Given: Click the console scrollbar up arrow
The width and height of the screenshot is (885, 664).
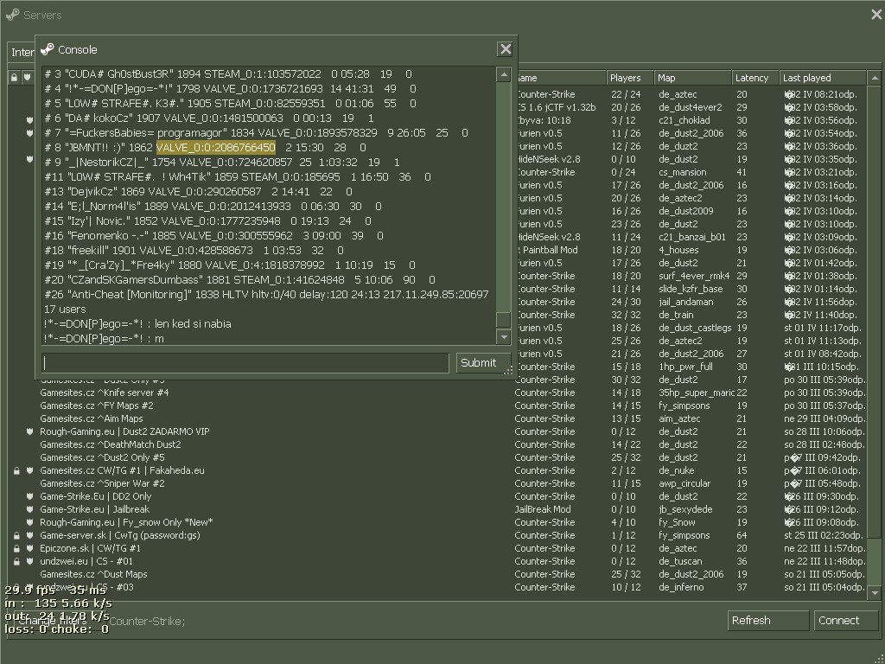Looking at the screenshot, I should (x=504, y=75).
